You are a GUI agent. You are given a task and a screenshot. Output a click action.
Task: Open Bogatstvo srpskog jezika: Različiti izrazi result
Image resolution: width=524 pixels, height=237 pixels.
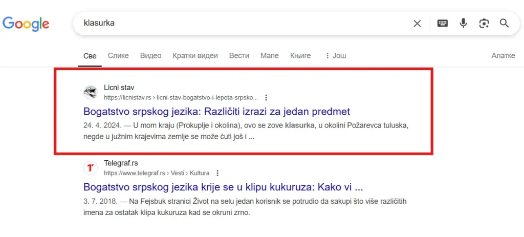pos(216,111)
